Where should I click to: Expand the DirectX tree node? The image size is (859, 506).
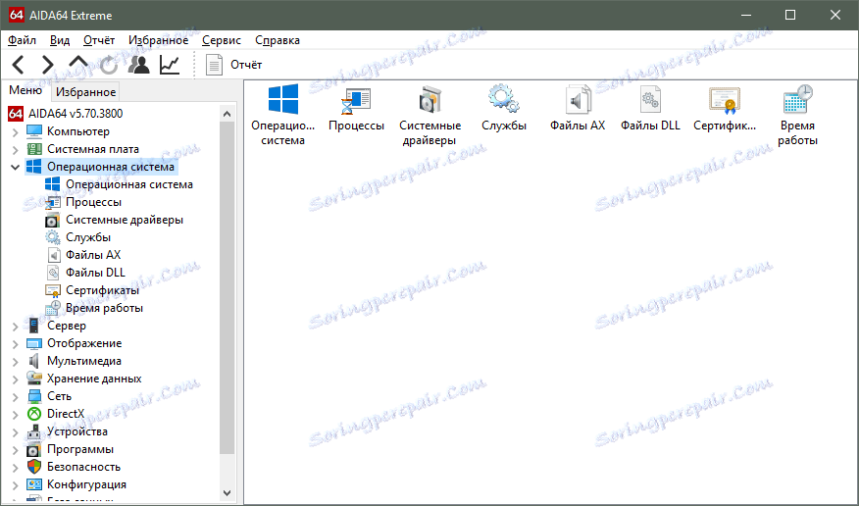(x=16, y=414)
